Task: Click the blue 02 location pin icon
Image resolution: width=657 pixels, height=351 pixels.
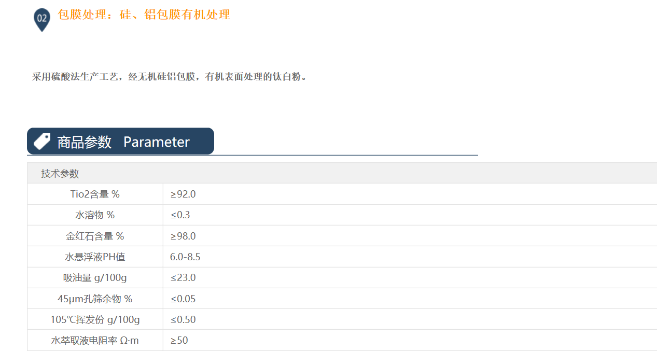Action: pos(41,18)
